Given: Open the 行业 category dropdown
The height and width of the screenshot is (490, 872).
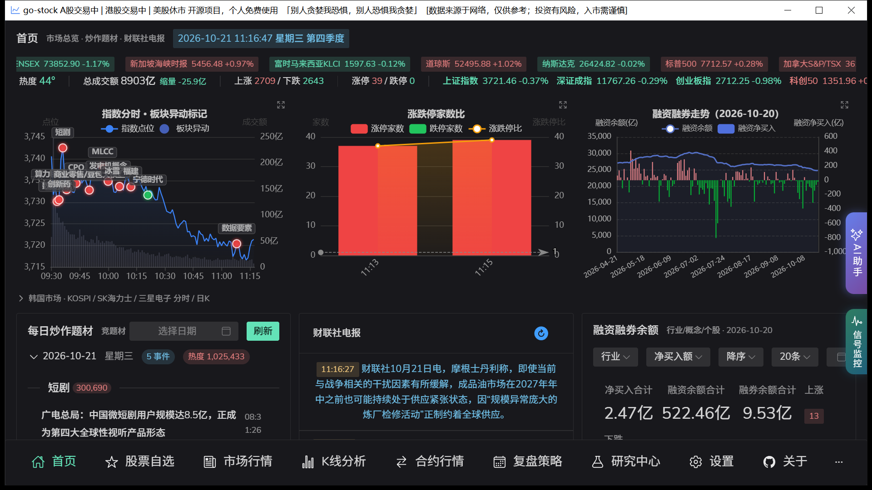Looking at the screenshot, I should (x=615, y=357).
